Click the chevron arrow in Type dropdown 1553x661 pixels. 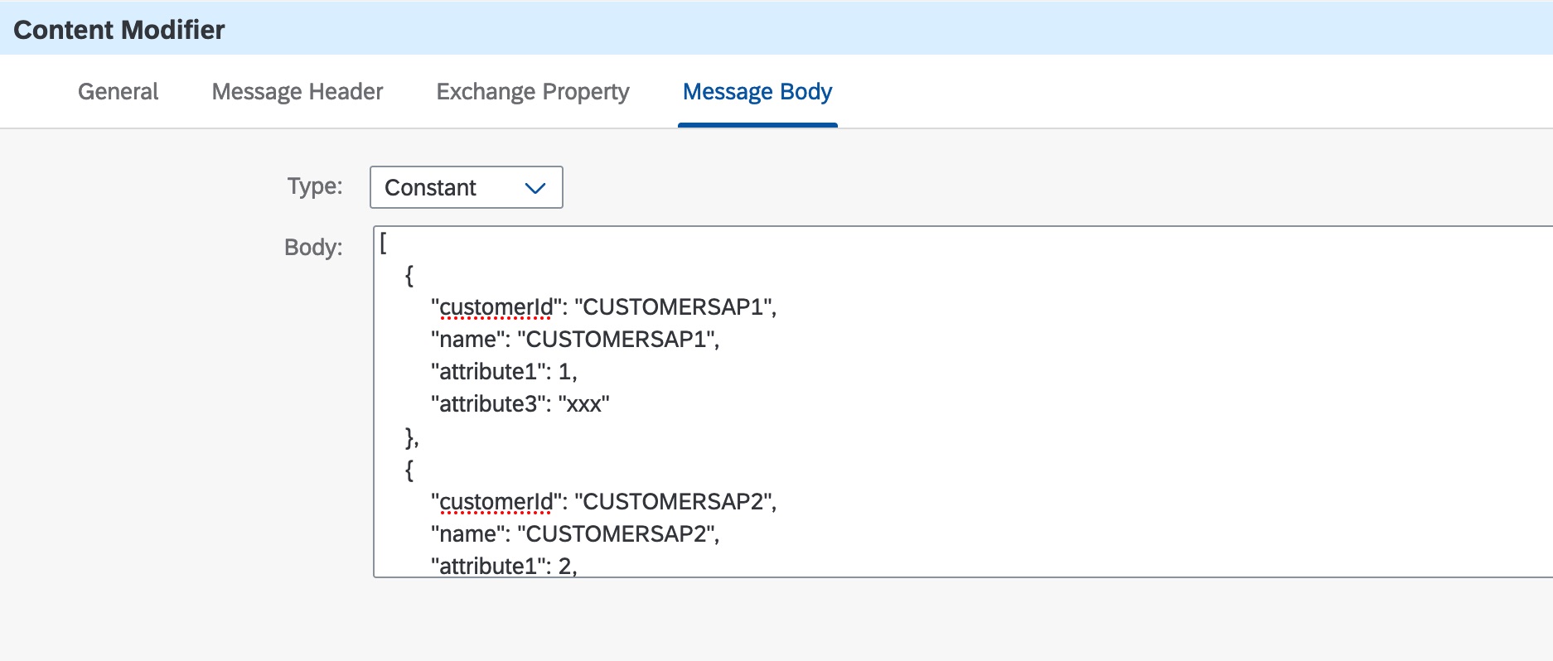coord(535,188)
